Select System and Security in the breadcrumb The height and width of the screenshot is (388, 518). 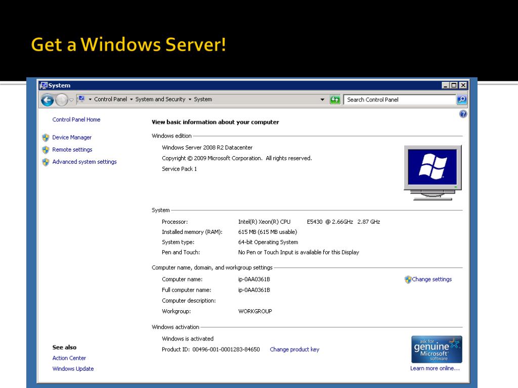pyautogui.click(x=160, y=99)
